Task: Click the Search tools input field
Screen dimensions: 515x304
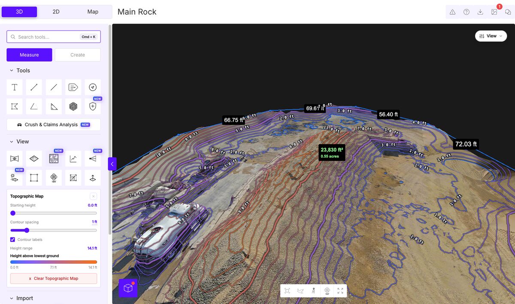Action: (54, 37)
